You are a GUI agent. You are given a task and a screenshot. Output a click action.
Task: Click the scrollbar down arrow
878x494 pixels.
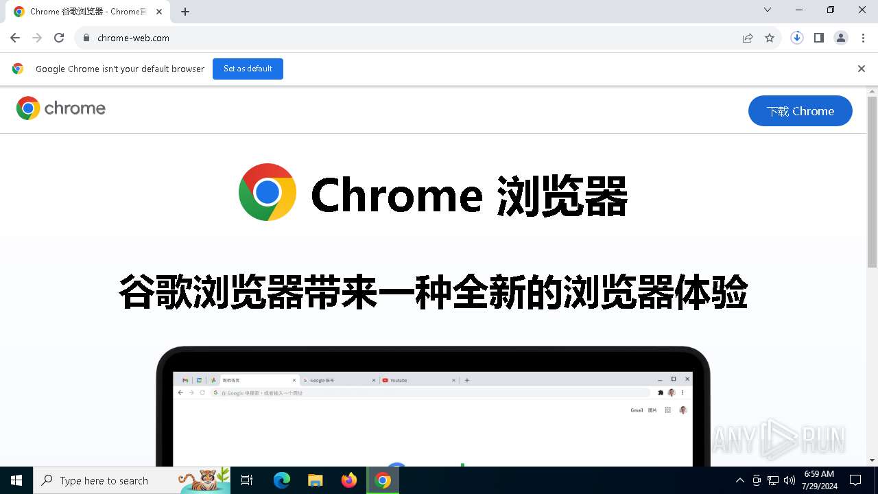[873, 460]
